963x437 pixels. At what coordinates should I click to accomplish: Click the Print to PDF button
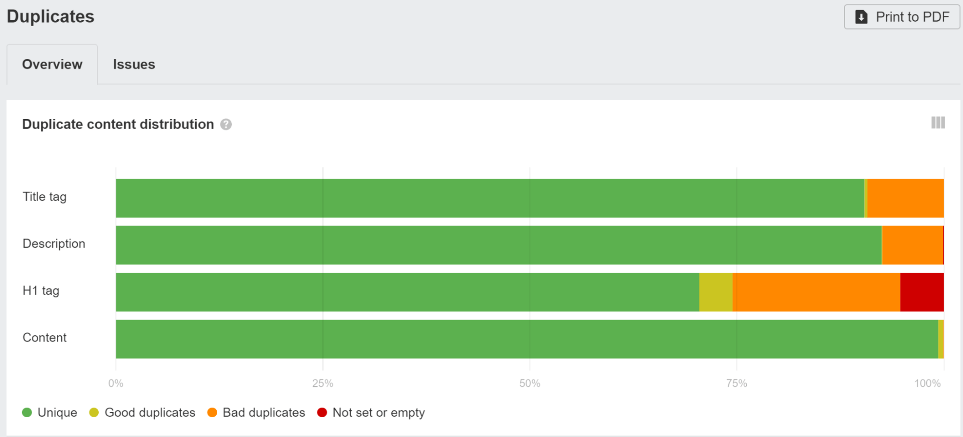click(x=901, y=16)
